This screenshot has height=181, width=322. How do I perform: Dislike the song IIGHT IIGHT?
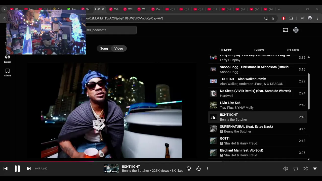(189, 169)
